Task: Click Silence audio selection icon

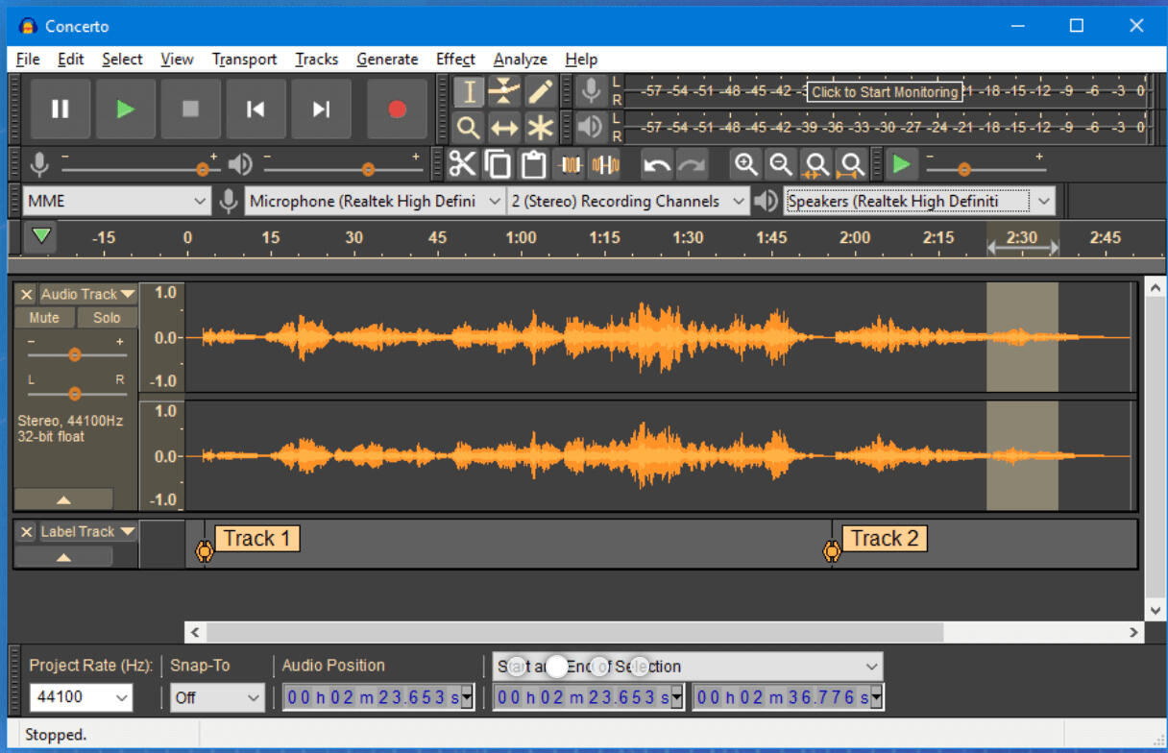Action: tap(605, 164)
